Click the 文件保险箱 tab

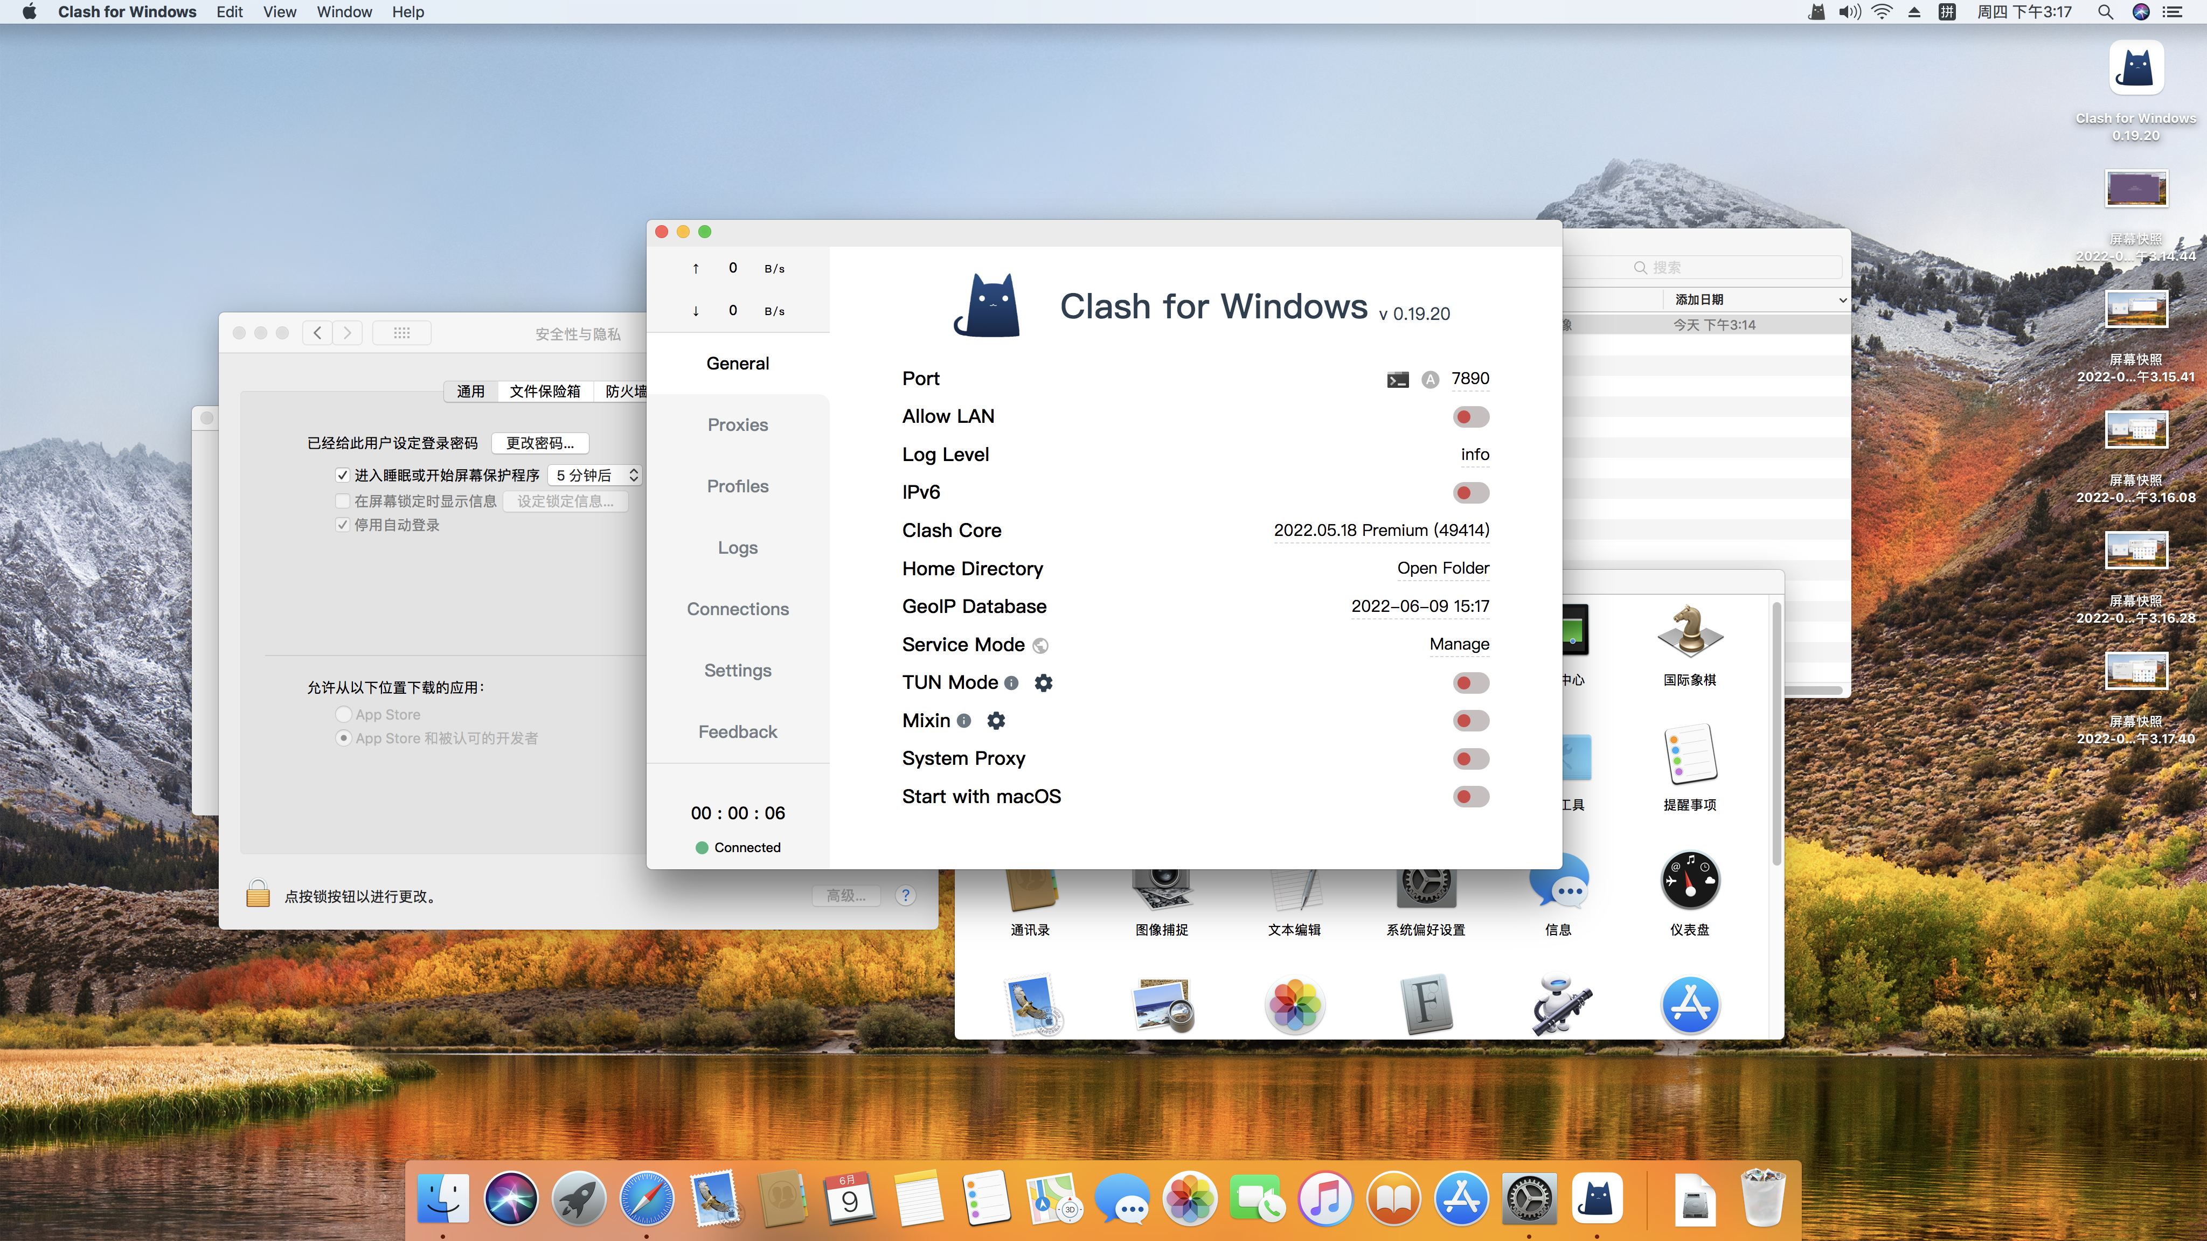coord(545,392)
